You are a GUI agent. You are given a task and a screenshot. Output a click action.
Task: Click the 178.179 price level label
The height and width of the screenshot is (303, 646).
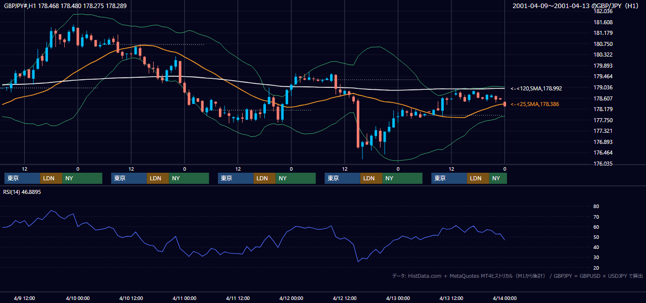click(x=603, y=109)
